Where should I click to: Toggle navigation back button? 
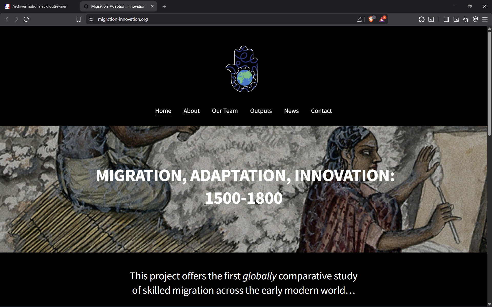tap(7, 19)
